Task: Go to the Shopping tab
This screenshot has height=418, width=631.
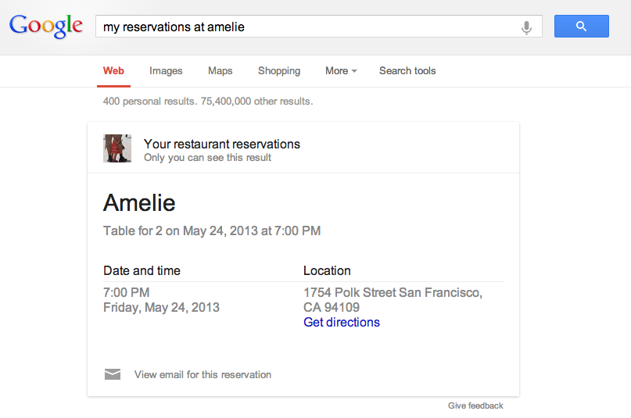Action: coord(279,71)
